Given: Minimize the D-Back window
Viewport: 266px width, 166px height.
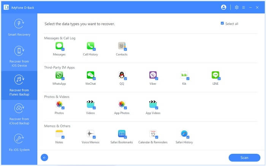Looking at the screenshot, I should 250,8.
